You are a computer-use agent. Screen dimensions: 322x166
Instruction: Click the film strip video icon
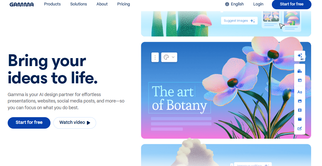click(x=300, y=110)
